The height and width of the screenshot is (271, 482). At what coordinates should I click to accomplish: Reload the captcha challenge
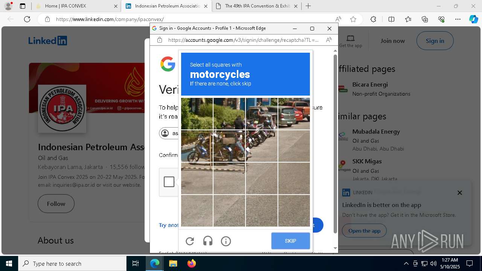coord(190,241)
